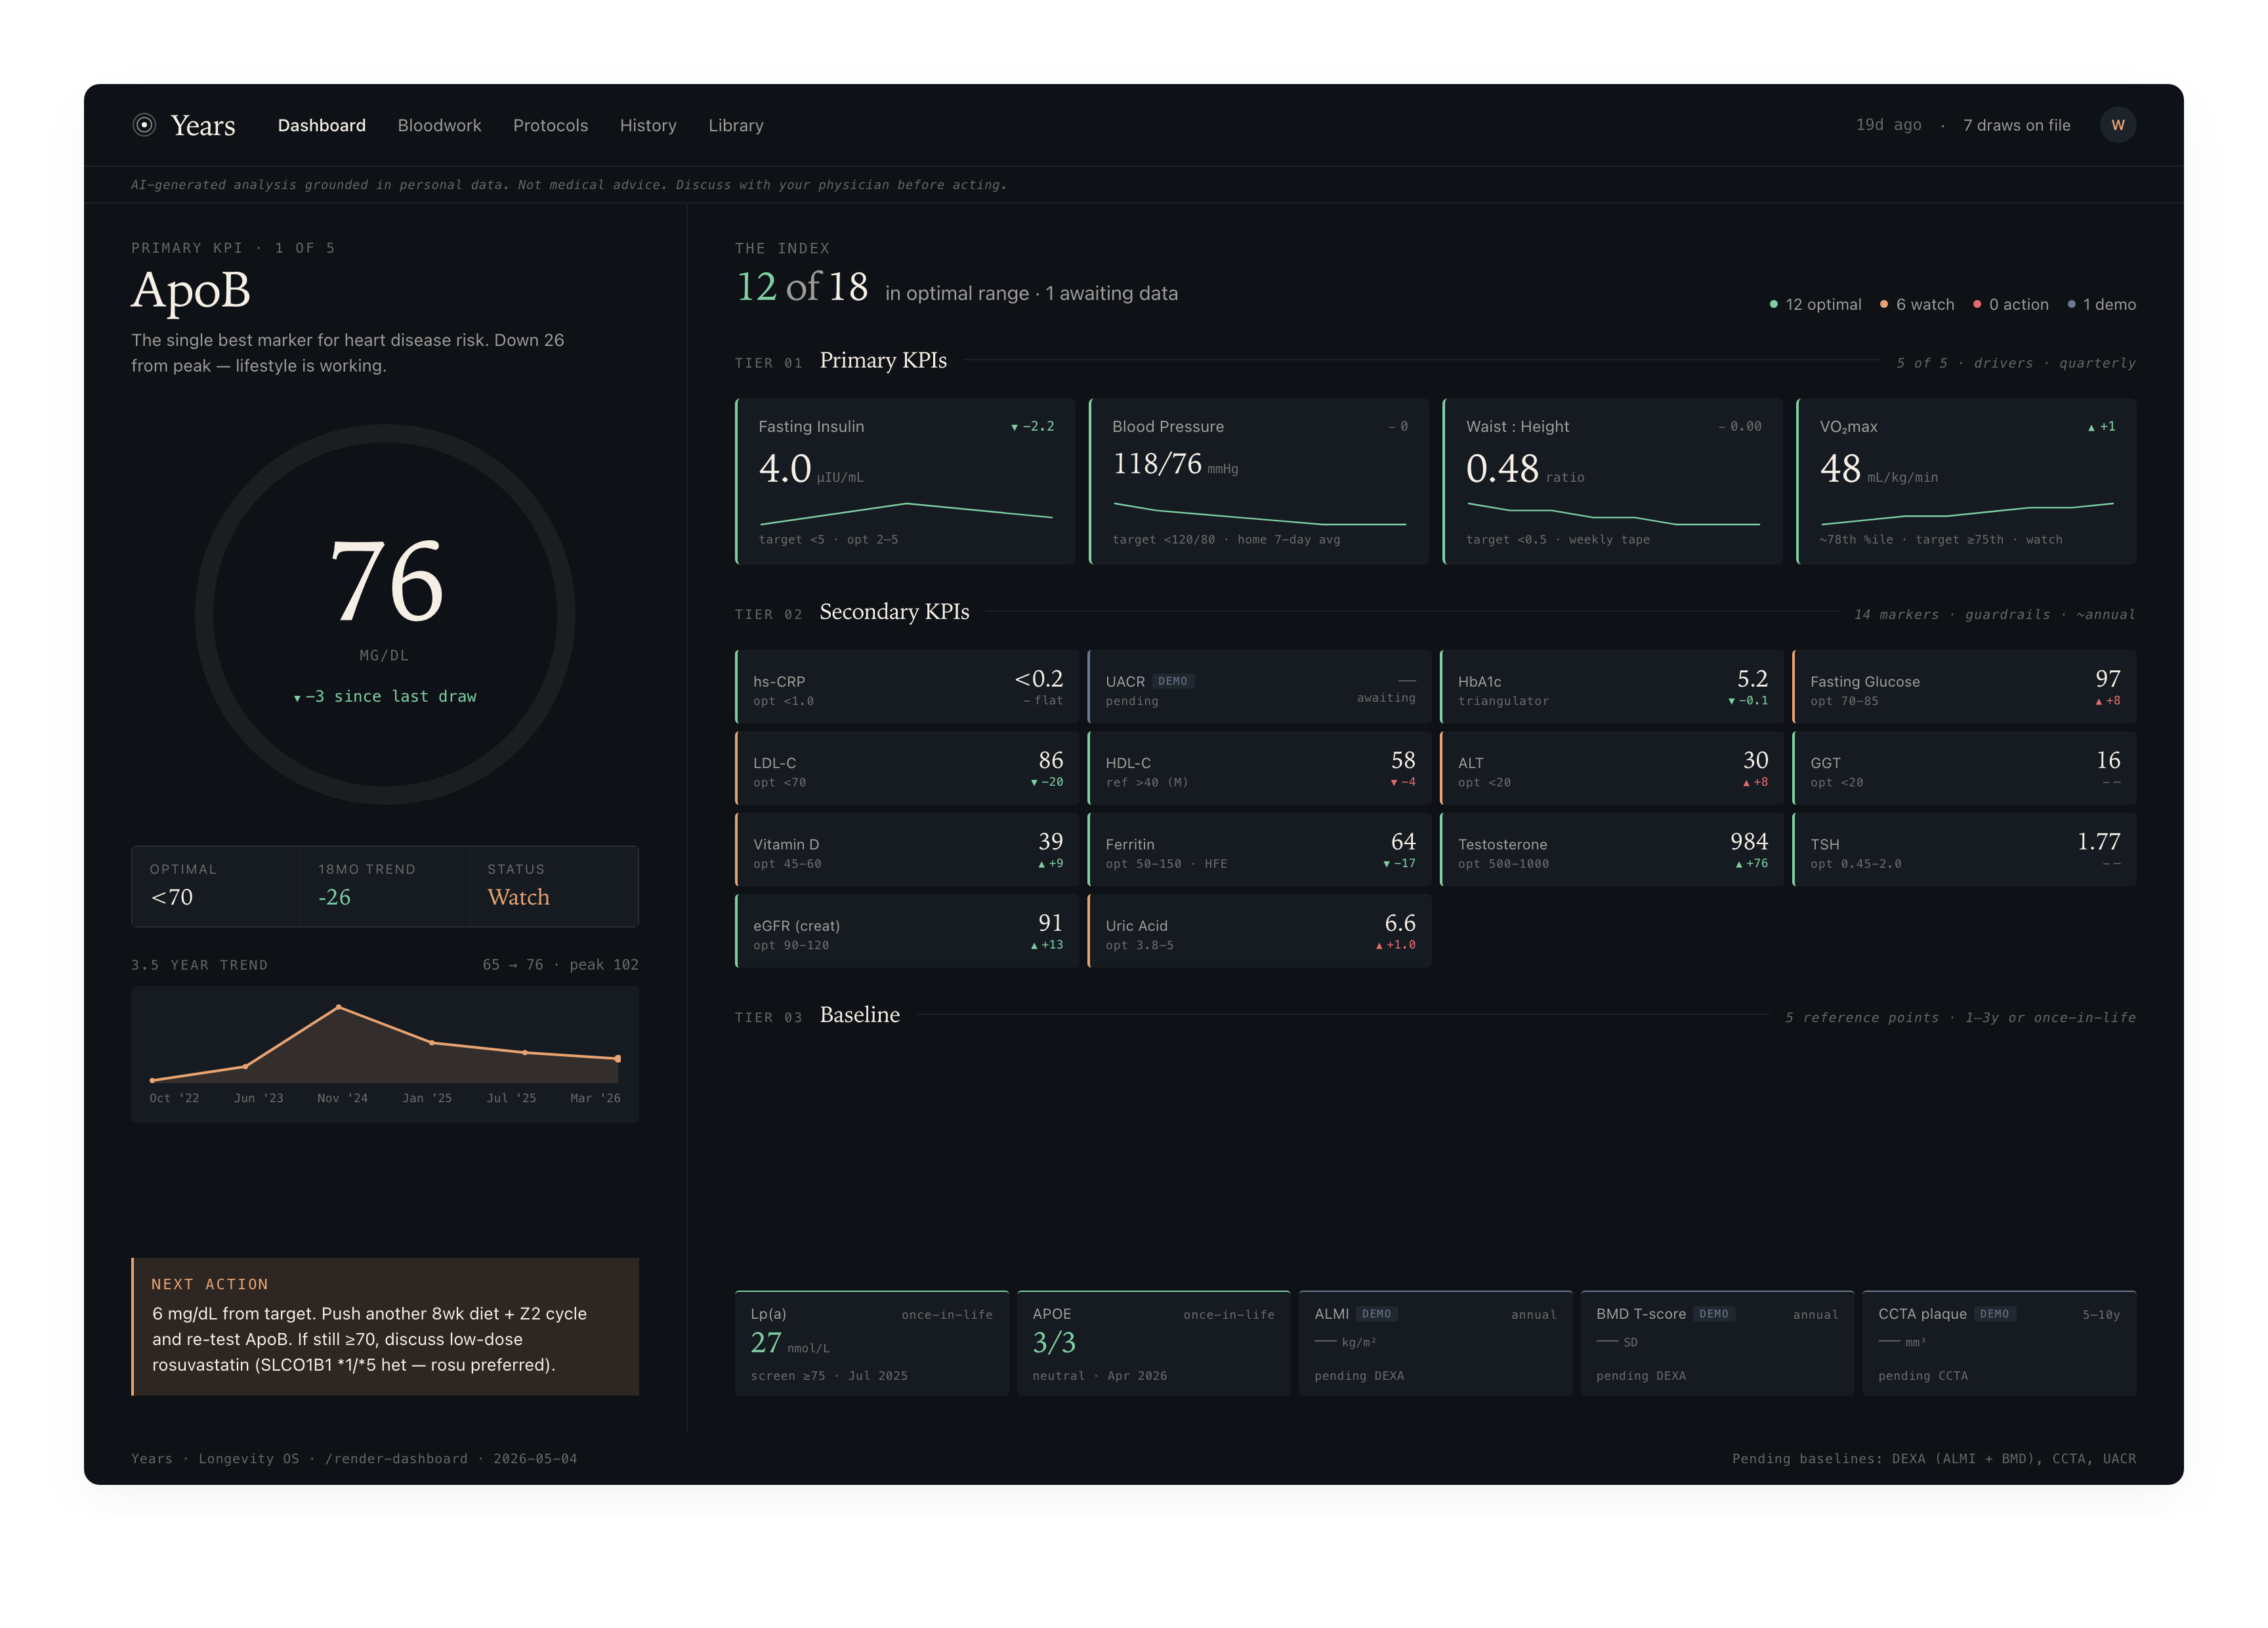Screen dimensions: 2268x1628
Task: Open the CCTA plaque card
Action: coord(1999,1343)
